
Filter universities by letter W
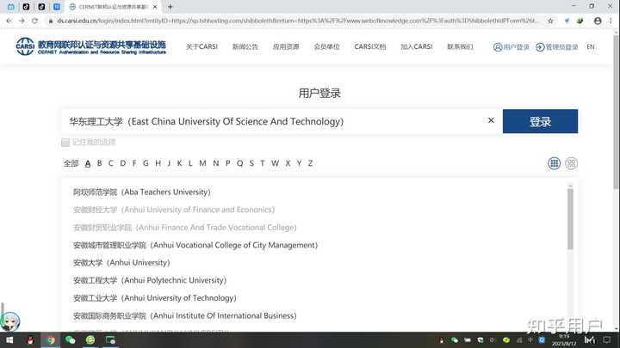click(275, 163)
